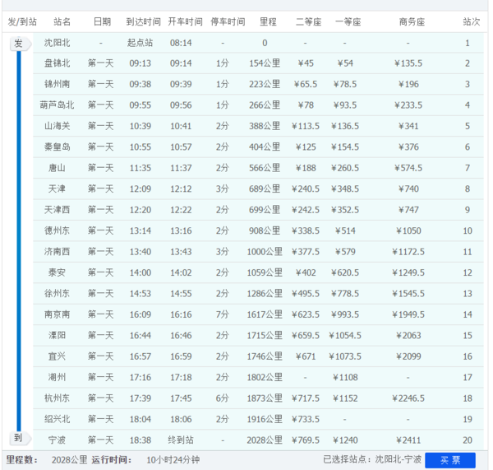493x470 pixels.
Task: Click first-class price ¥579 for 济南西
Action: coord(345,252)
